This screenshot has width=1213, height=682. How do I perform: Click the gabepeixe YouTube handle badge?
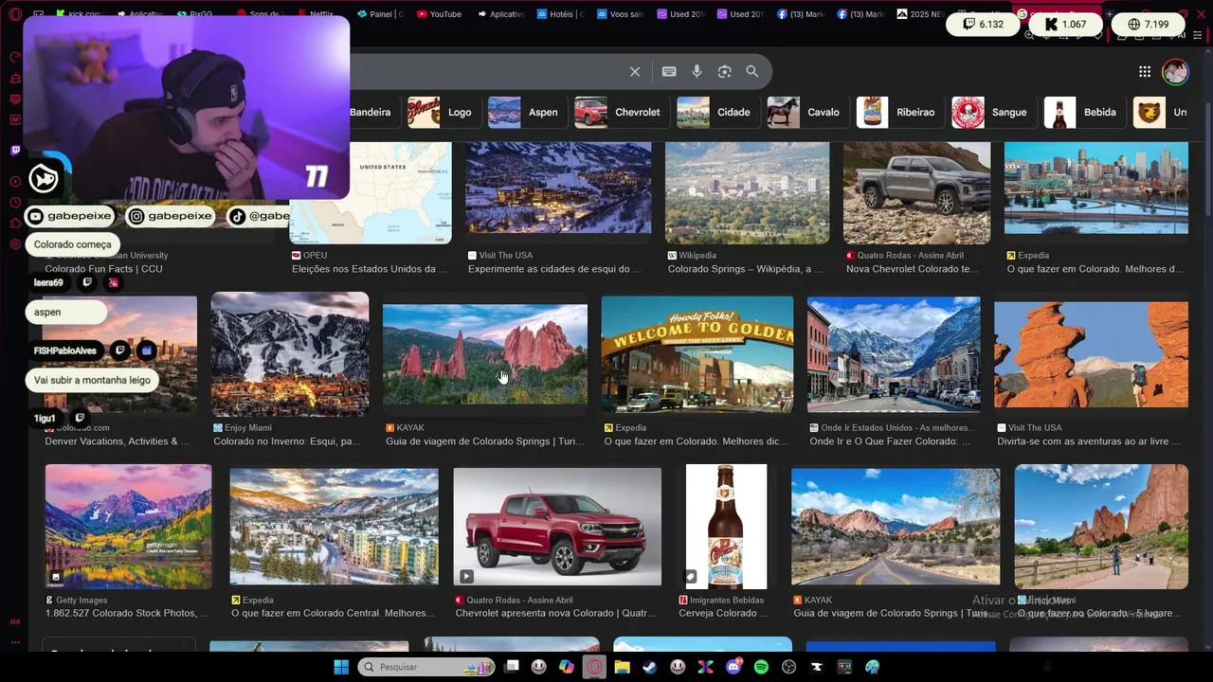coord(71,216)
